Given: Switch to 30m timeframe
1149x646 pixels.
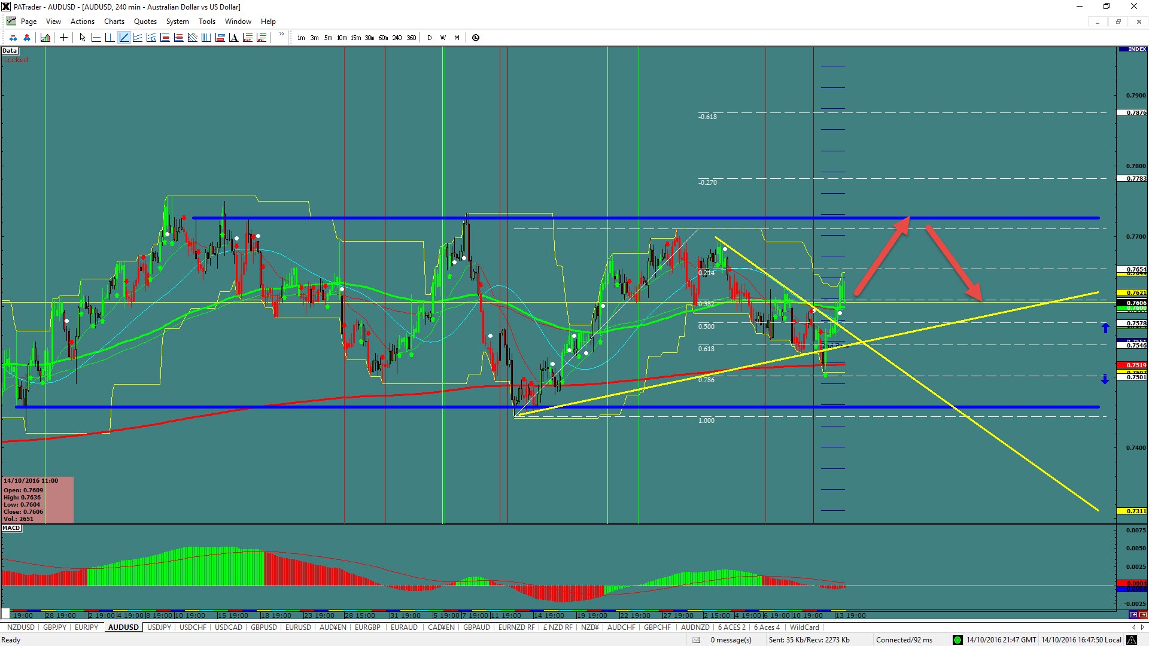Looking at the screenshot, I should pyautogui.click(x=369, y=38).
